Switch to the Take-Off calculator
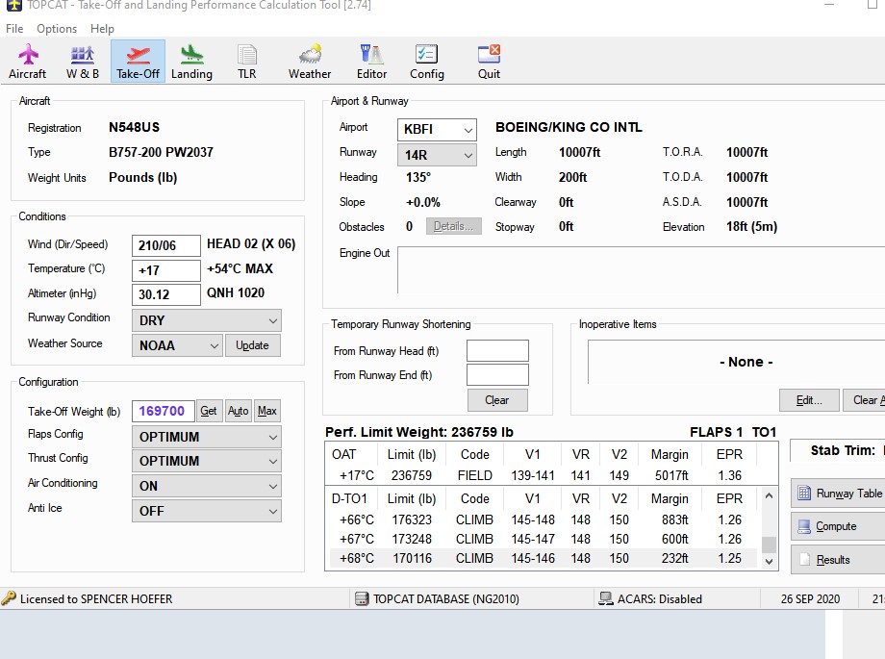Viewport: 885px width, 659px height. coord(138,60)
